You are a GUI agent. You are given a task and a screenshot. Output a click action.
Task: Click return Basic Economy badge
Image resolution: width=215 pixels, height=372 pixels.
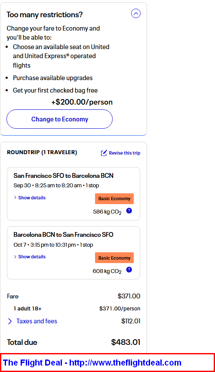(x=114, y=258)
